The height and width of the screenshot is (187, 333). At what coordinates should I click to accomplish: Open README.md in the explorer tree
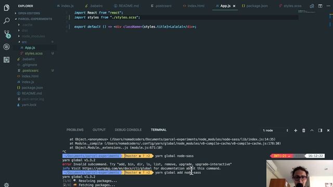(x=31, y=94)
